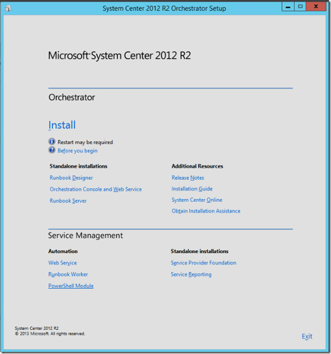Select Runbook Worker under Automation
This screenshot has height=354, width=331.
pos(68,274)
